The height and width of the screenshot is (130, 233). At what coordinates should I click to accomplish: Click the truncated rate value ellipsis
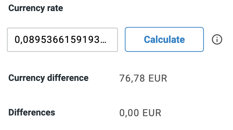[103, 43]
